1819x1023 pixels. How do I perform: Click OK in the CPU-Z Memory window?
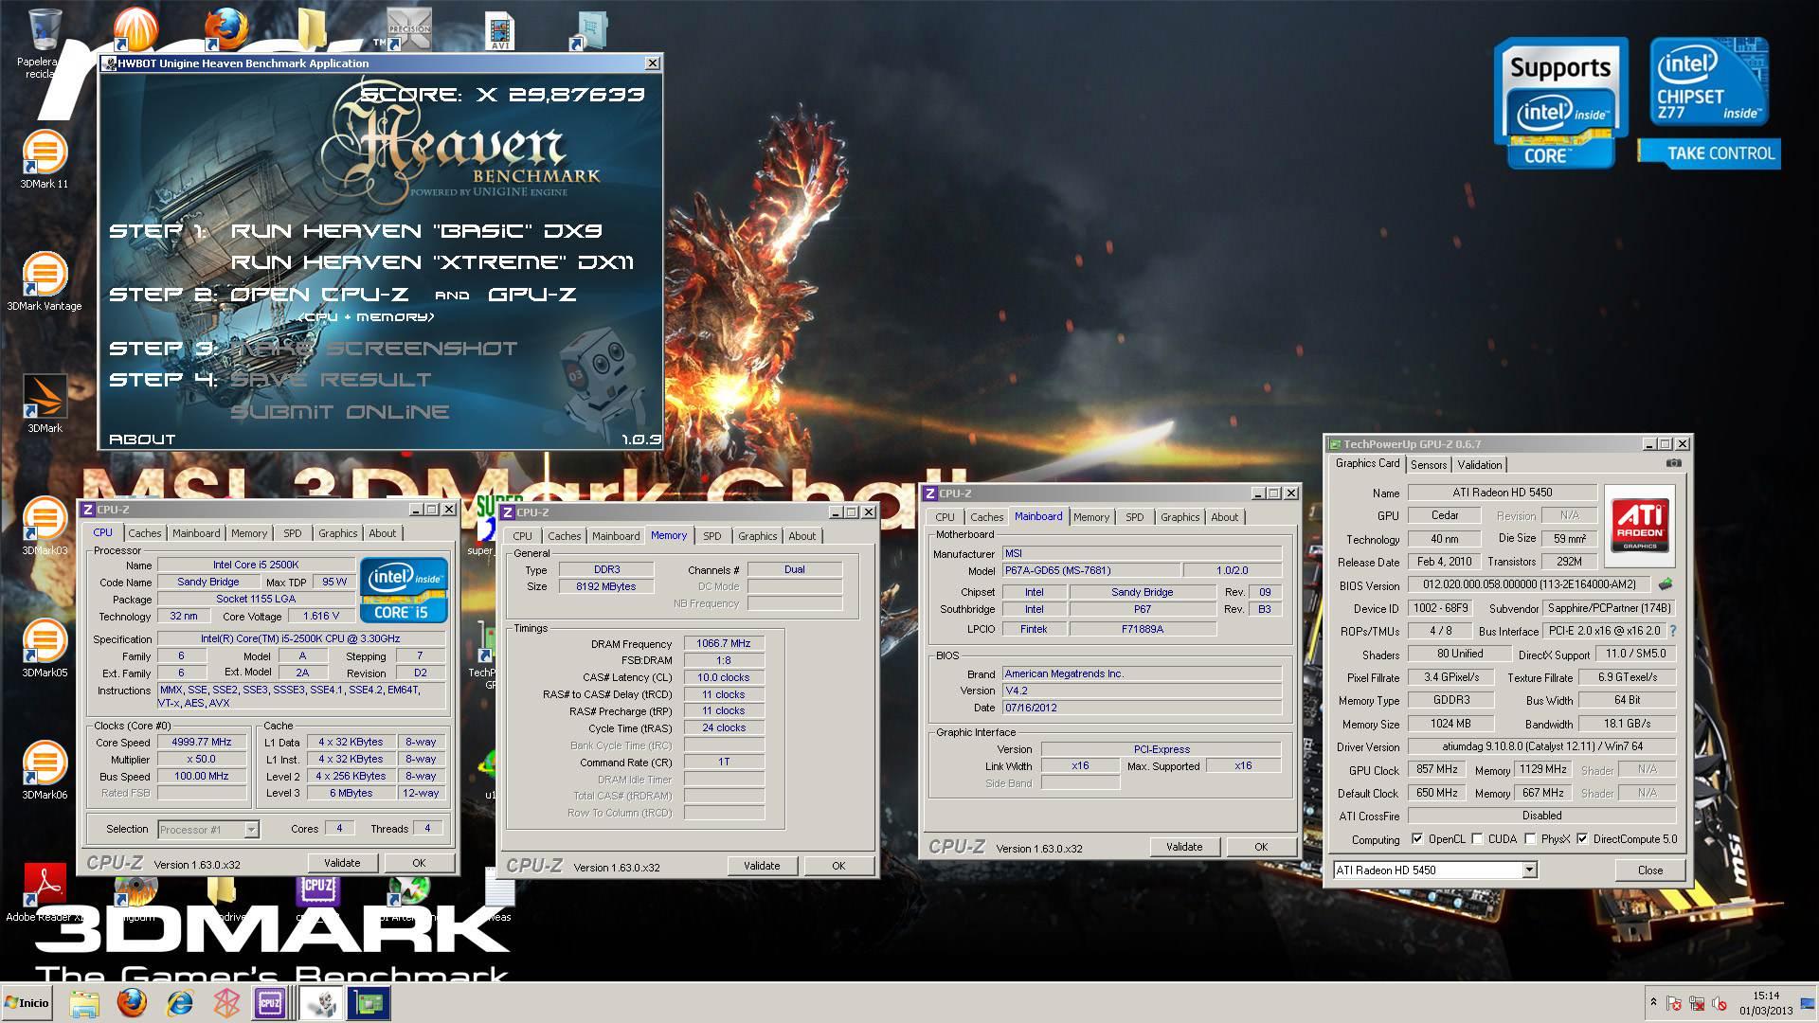tap(838, 866)
